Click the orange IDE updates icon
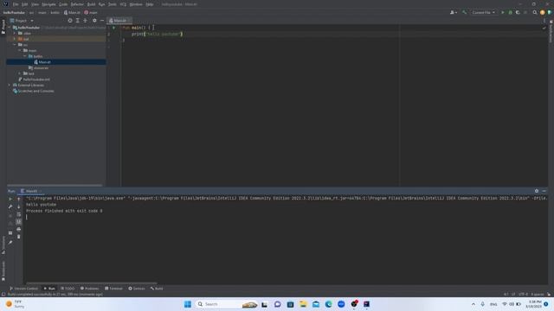This screenshot has width=554, height=311. pos(543,12)
